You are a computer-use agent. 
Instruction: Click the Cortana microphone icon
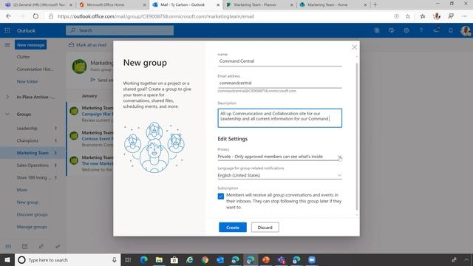(x=115, y=260)
